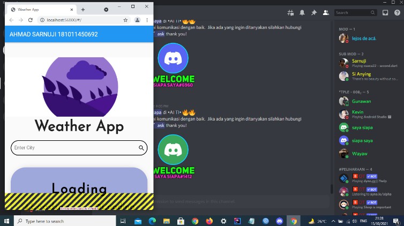Viewport: 404px width, 226px height.
Task: Open the 21:28 clock and calendar
Action: pos(379,221)
